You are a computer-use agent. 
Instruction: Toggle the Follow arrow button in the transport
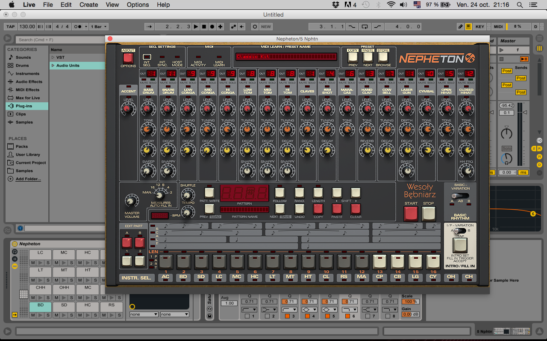point(149,26)
